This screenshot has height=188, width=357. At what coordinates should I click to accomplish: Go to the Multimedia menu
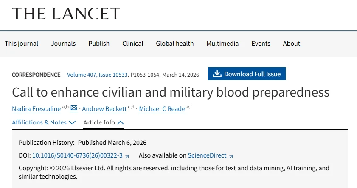click(x=222, y=44)
